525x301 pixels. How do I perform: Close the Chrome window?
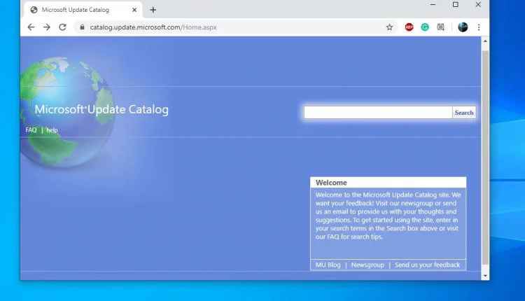coord(478,5)
